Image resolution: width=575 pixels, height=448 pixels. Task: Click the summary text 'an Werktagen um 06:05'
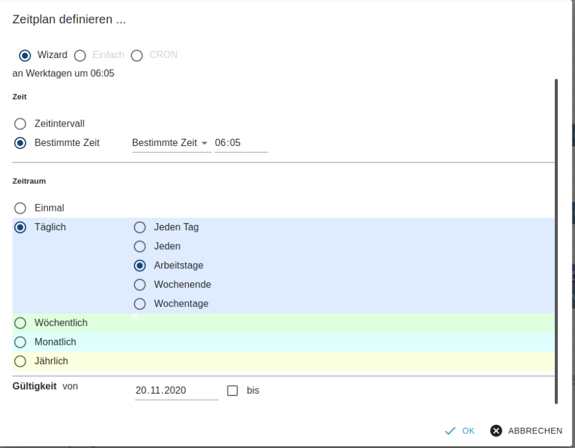(x=64, y=73)
